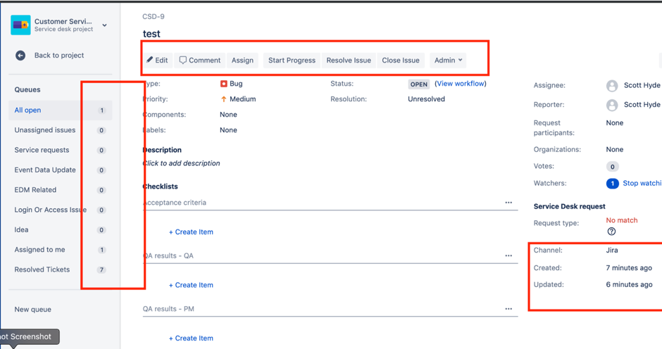Click Request participants value None

(x=615, y=123)
